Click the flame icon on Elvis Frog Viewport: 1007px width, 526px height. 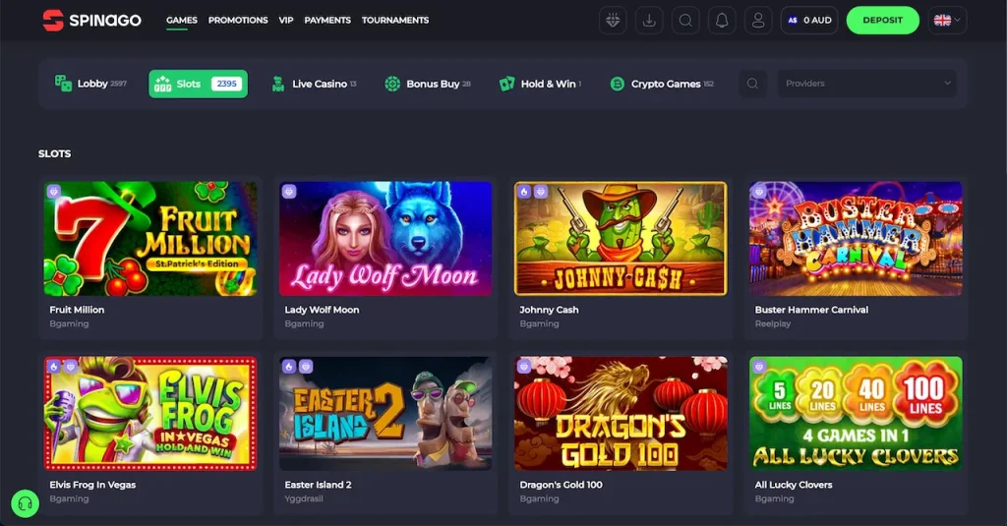point(54,366)
